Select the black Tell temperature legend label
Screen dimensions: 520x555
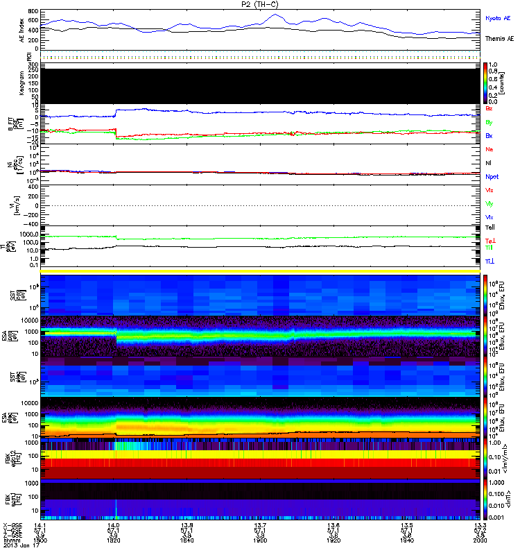tap(489, 228)
